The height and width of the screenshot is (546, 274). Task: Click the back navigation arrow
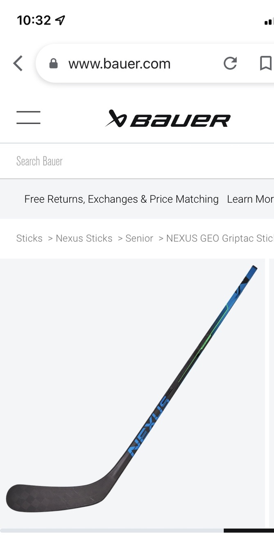pyautogui.click(x=17, y=63)
